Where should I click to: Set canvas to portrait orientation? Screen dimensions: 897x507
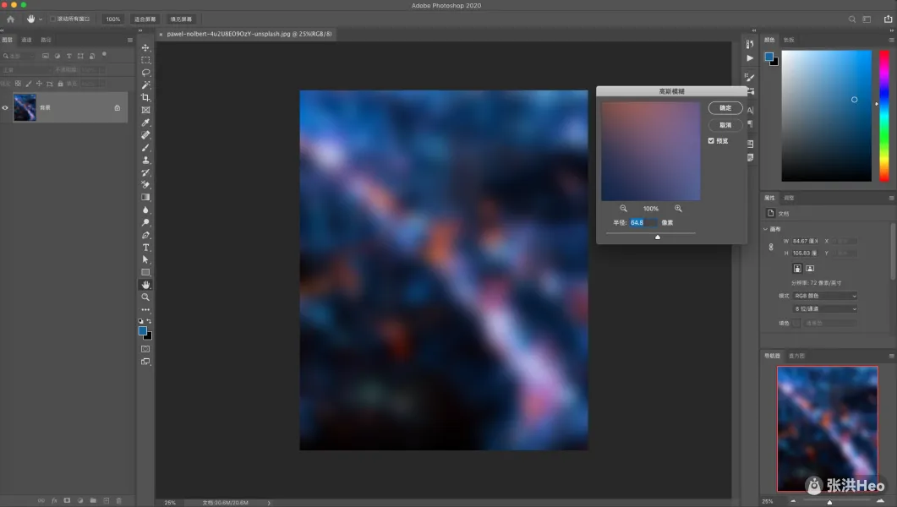pyautogui.click(x=797, y=268)
